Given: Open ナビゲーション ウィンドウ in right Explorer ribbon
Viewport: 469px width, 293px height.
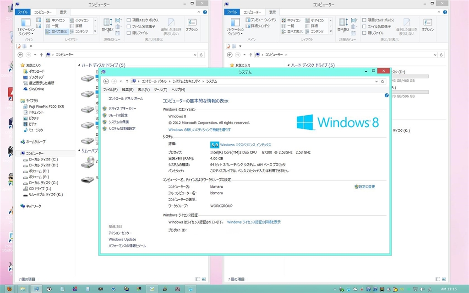Looking at the screenshot, I should click(x=235, y=27).
